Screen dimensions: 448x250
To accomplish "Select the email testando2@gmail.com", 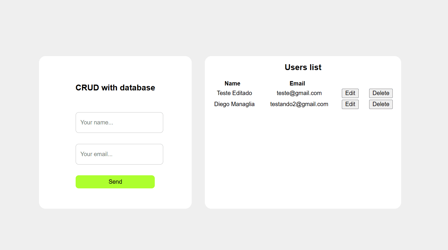I will tap(299, 104).
